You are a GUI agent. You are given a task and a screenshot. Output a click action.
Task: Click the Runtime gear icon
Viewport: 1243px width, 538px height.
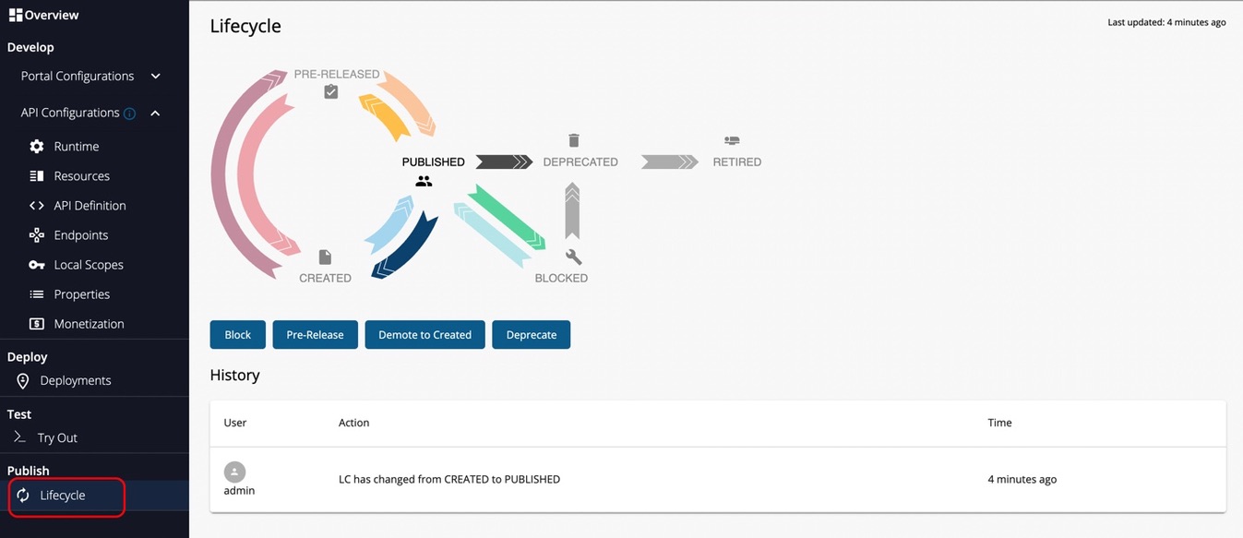click(x=37, y=147)
